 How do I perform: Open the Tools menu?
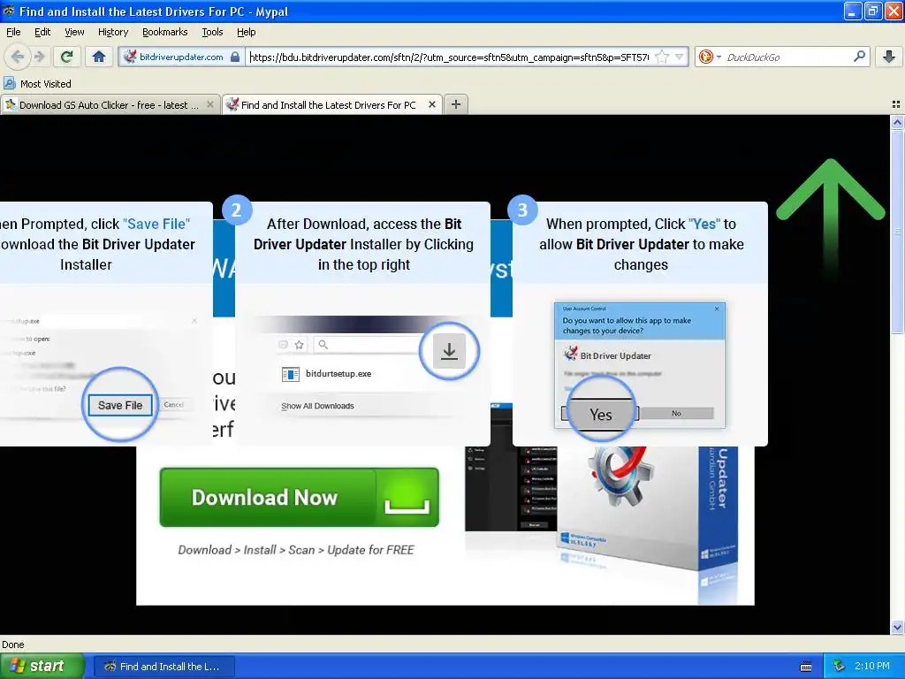tap(212, 32)
